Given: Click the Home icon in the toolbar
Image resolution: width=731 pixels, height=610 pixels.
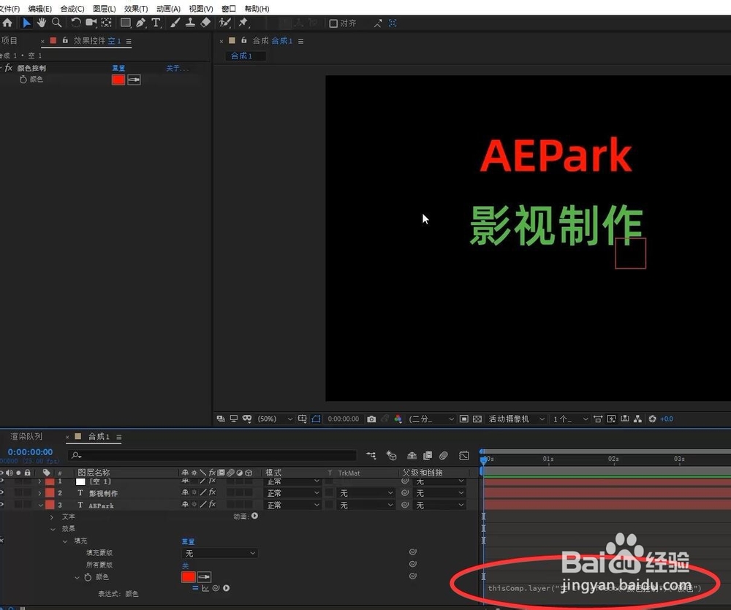Looking at the screenshot, I should point(7,23).
